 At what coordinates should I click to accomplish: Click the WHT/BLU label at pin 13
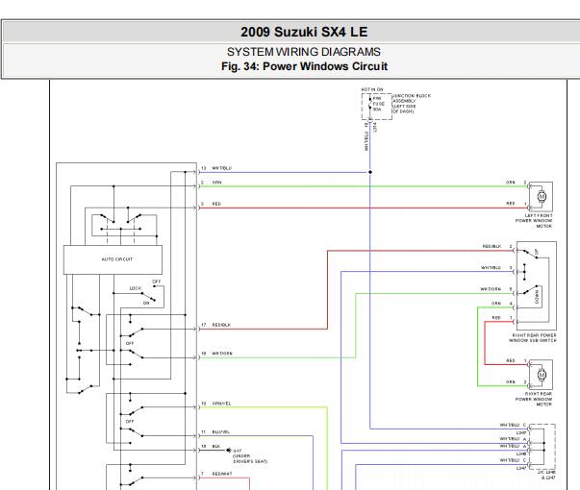coord(222,168)
